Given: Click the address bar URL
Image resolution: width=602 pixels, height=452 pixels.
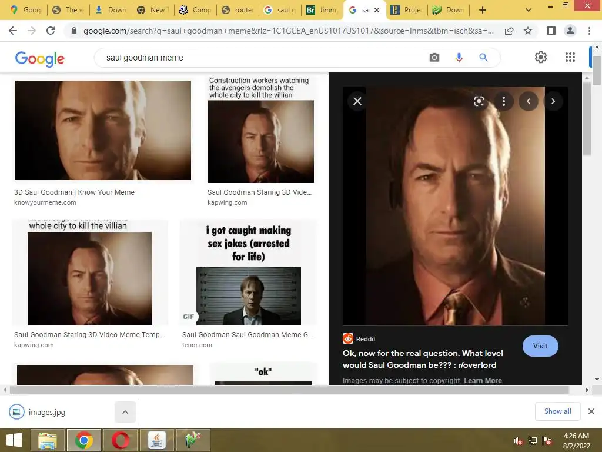Looking at the screenshot, I should pos(288,31).
